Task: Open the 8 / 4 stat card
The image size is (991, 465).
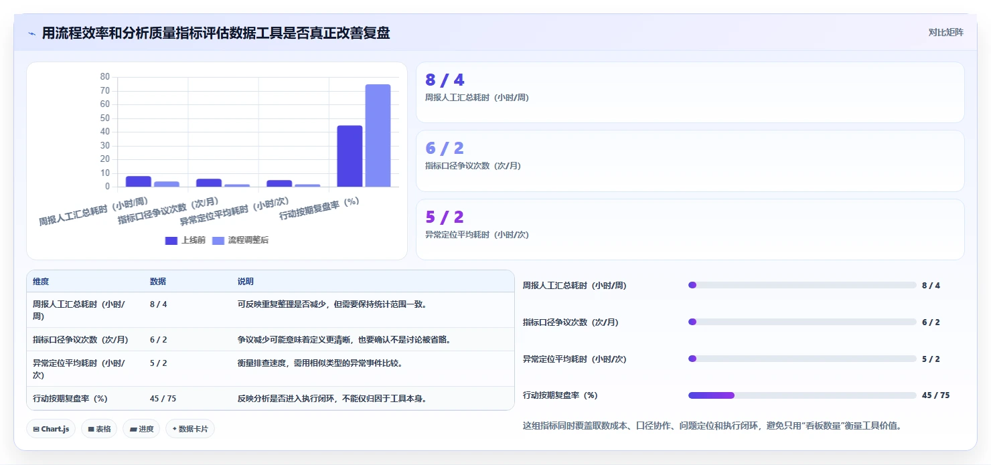Action: (x=690, y=92)
